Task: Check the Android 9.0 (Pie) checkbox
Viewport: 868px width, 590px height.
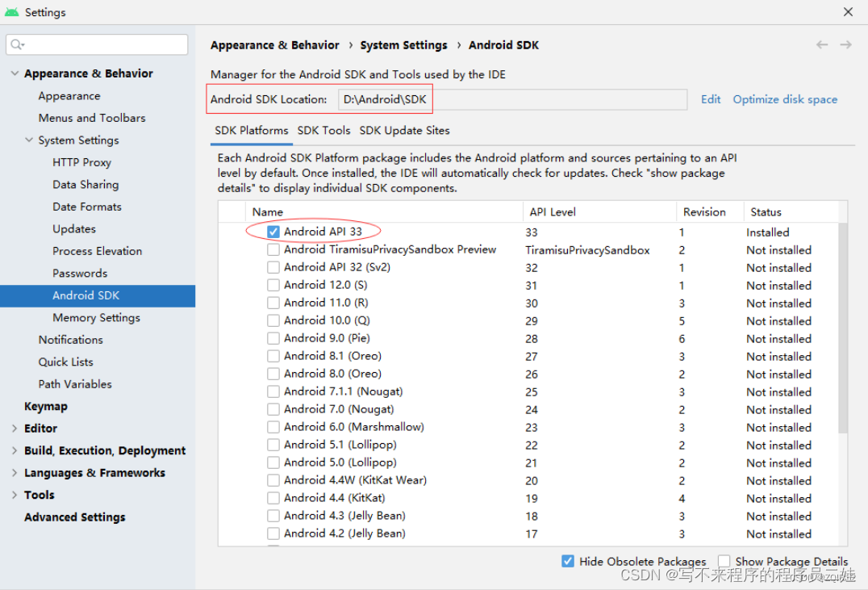Action: point(273,338)
